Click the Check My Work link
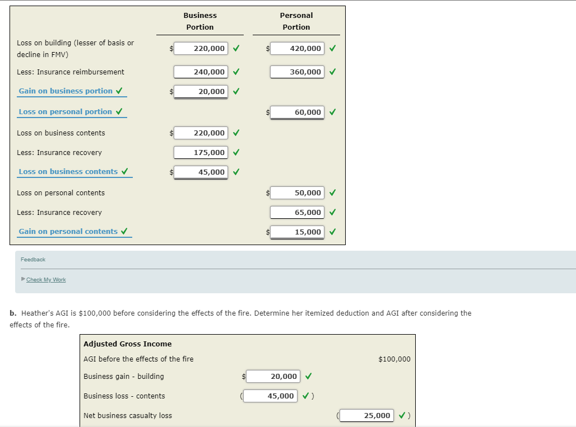The image size is (576, 427). click(45, 280)
